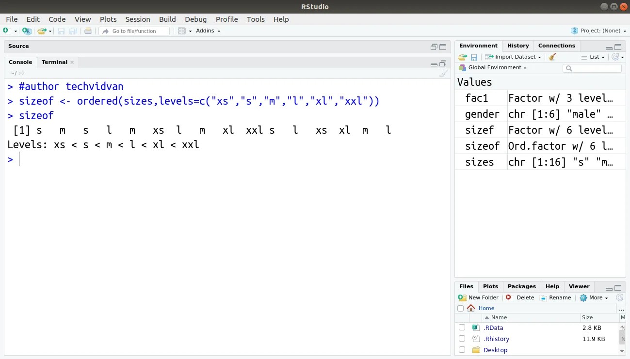Click the Rename button in Files pane
Viewport: 630px width, 359px height.
[555, 297]
